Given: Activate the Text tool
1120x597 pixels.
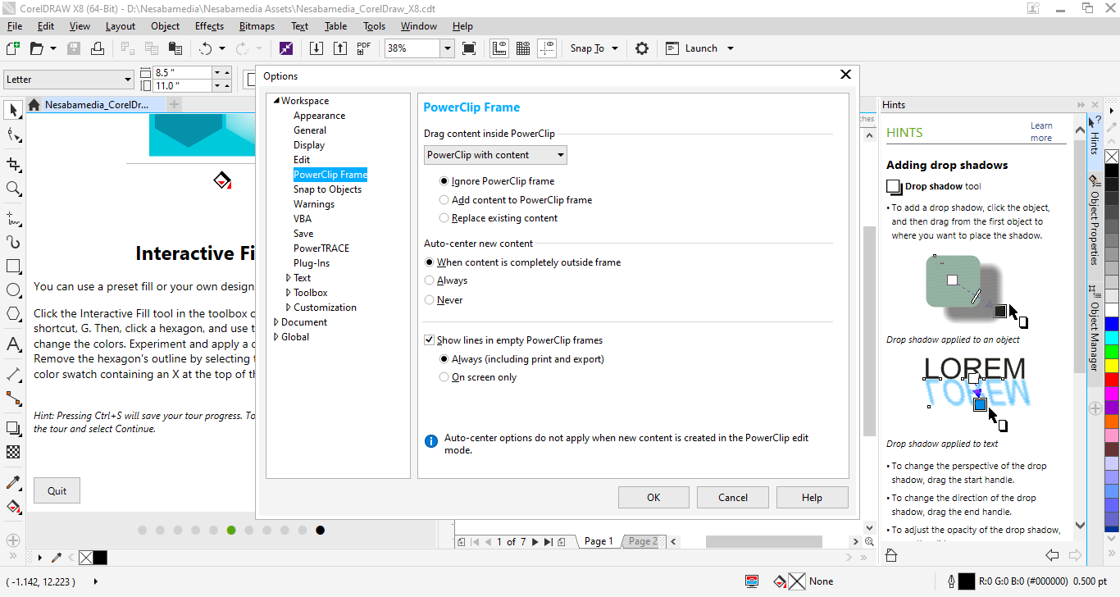Looking at the screenshot, I should click(x=13, y=344).
